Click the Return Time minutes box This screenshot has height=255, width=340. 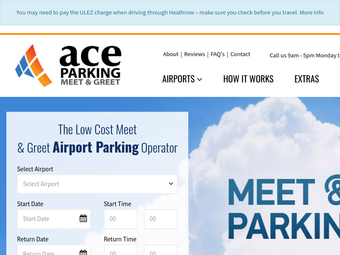click(161, 251)
